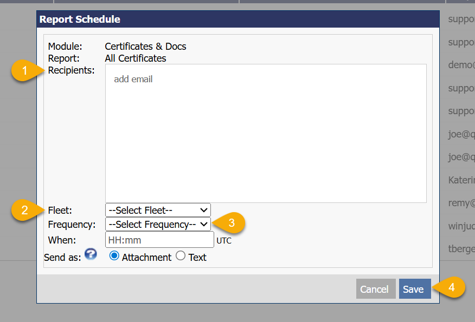Focus the When HH:mm time field
The image size is (475, 322).
159,239
